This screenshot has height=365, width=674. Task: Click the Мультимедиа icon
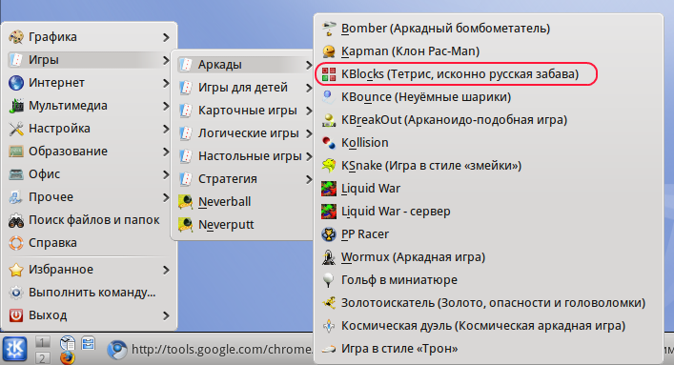pyautogui.click(x=16, y=106)
